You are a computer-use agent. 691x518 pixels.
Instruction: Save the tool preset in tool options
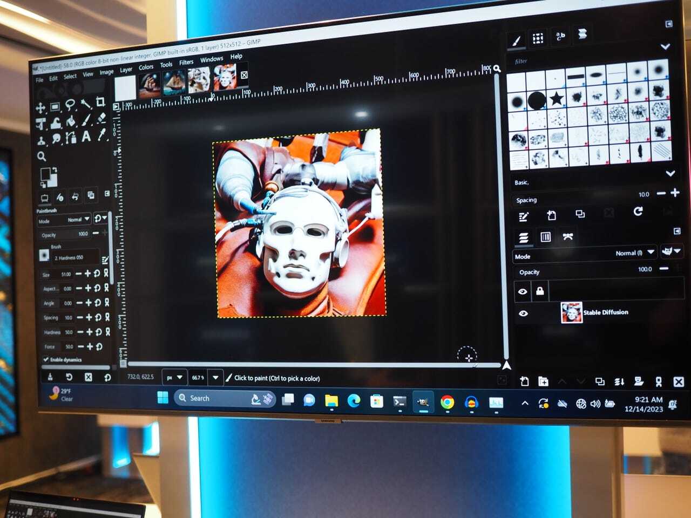coord(50,377)
